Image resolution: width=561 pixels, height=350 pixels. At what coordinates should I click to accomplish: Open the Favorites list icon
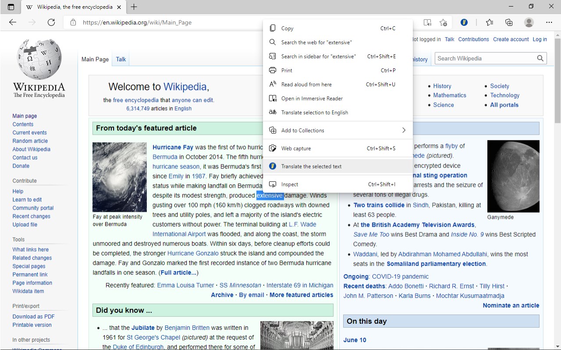[x=490, y=22]
